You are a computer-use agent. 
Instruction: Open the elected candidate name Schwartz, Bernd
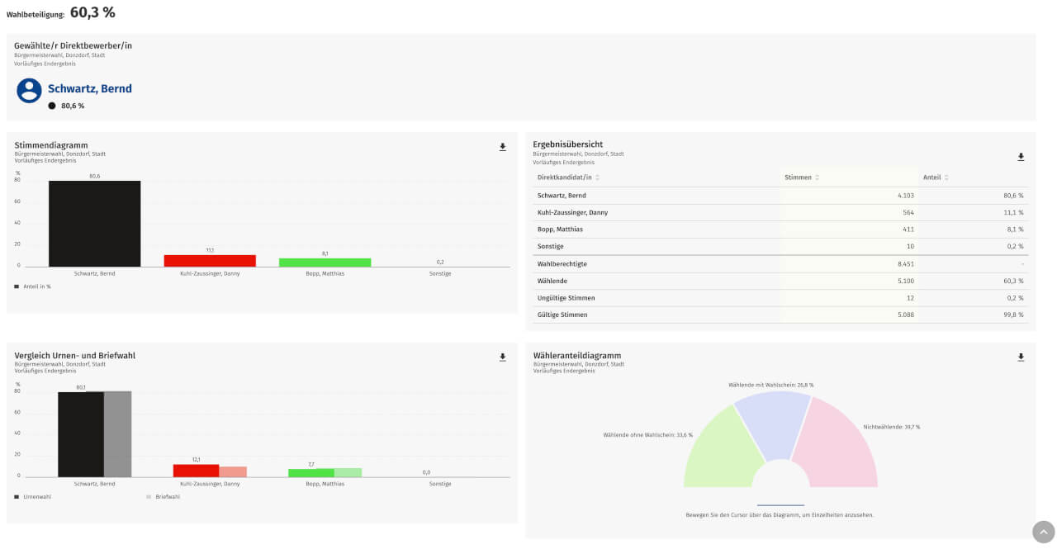pos(89,89)
